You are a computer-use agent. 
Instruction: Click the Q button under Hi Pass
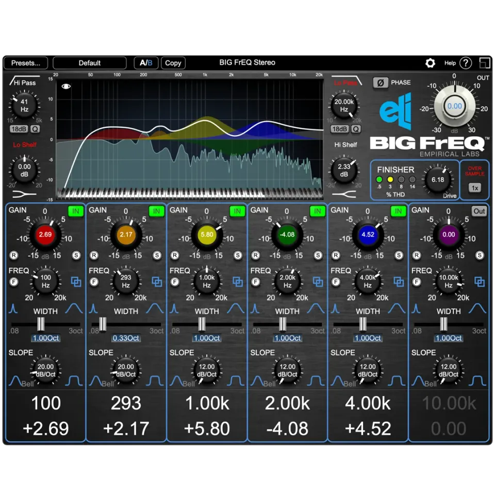35,129
